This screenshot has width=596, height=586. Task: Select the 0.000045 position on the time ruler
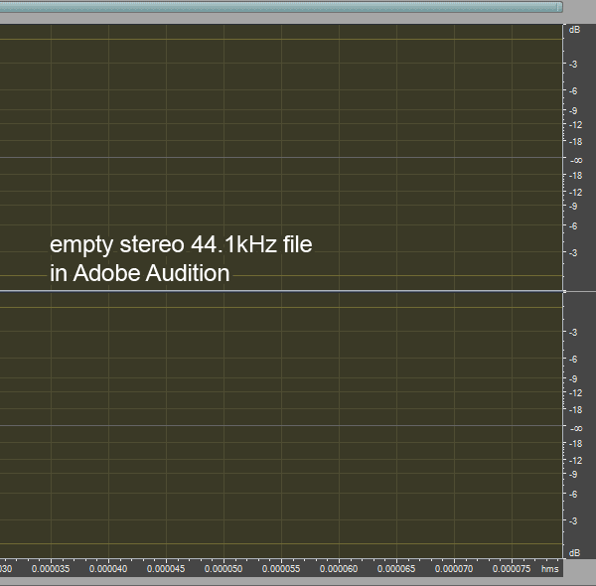coord(165,570)
